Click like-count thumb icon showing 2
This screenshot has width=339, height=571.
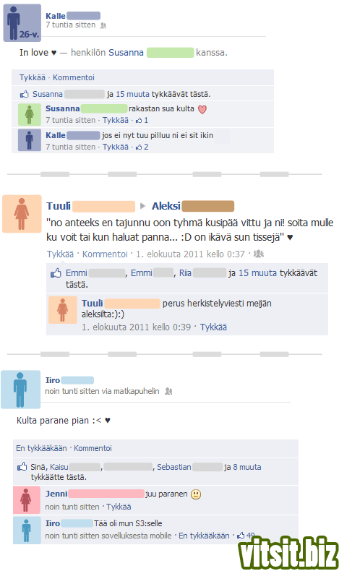click(x=139, y=147)
